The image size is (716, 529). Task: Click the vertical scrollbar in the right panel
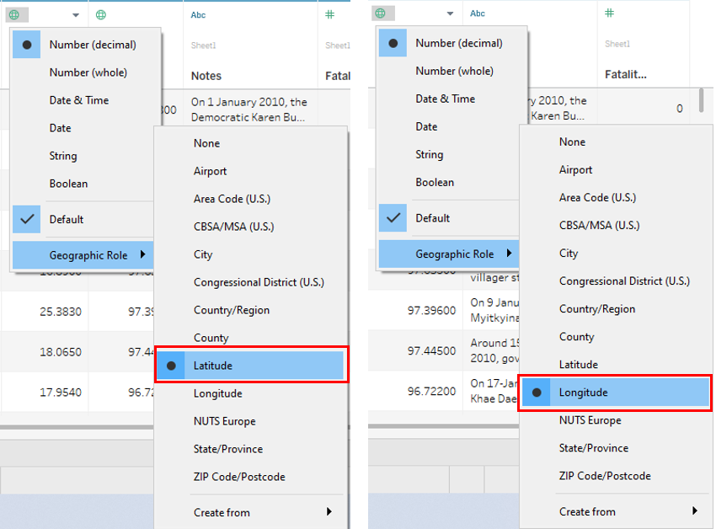coord(701,100)
